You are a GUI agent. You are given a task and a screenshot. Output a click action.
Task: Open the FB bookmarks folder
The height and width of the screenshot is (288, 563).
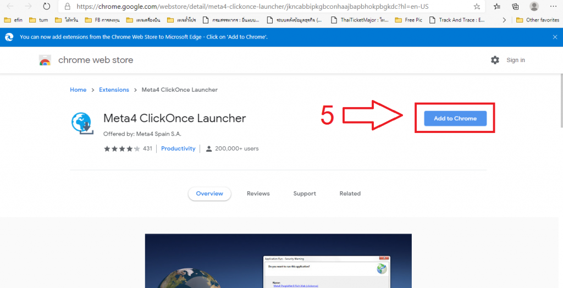click(102, 20)
